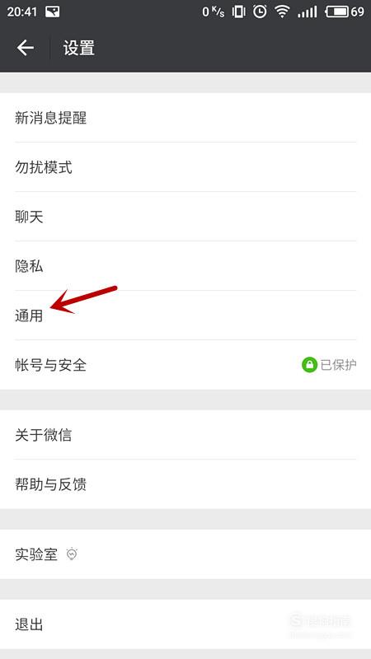Image resolution: width=371 pixels, height=659 pixels.
Task: Tap the battery indicator icon
Action: point(337,12)
